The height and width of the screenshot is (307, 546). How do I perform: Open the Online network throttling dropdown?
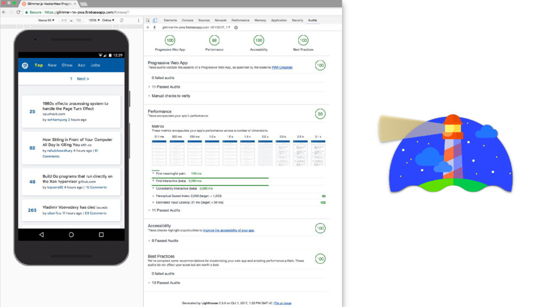[108, 21]
